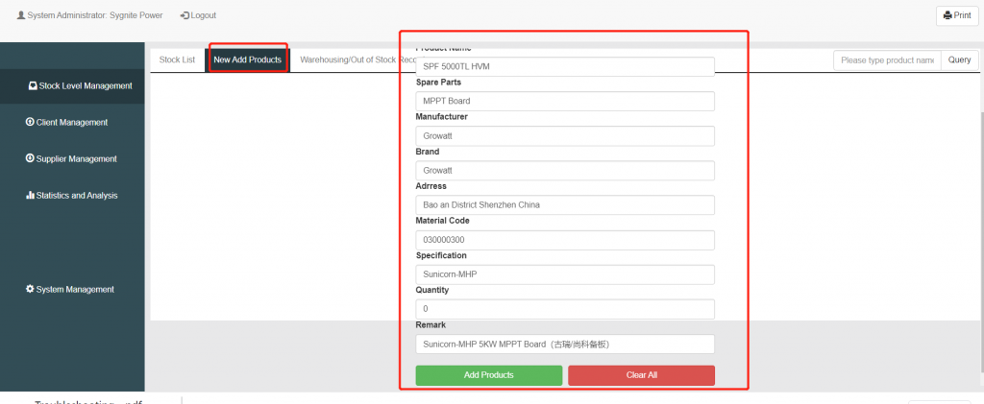Click the Quantity label
Image resolution: width=984 pixels, height=404 pixels.
(432, 290)
